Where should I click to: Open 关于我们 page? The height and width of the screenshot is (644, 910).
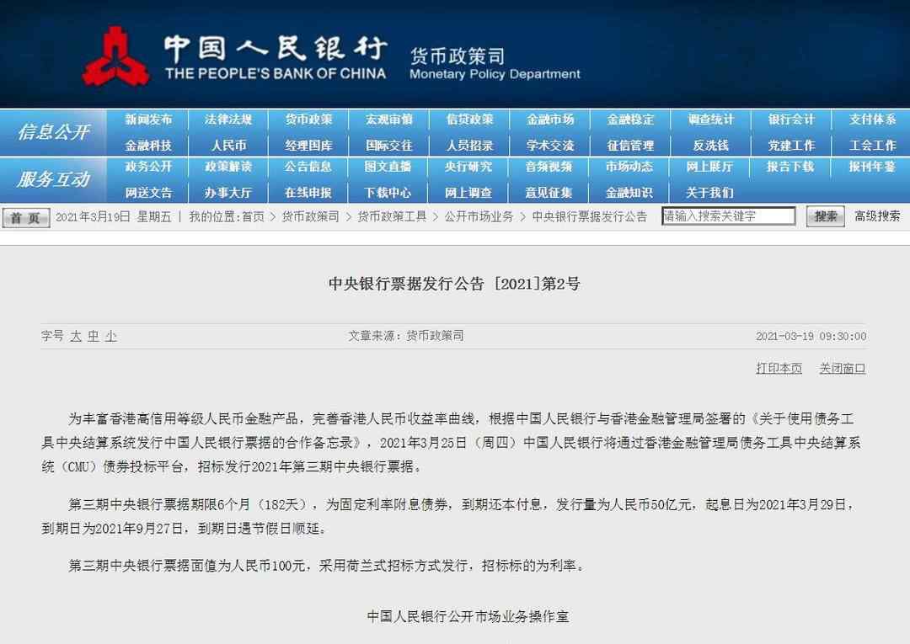point(709,193)
